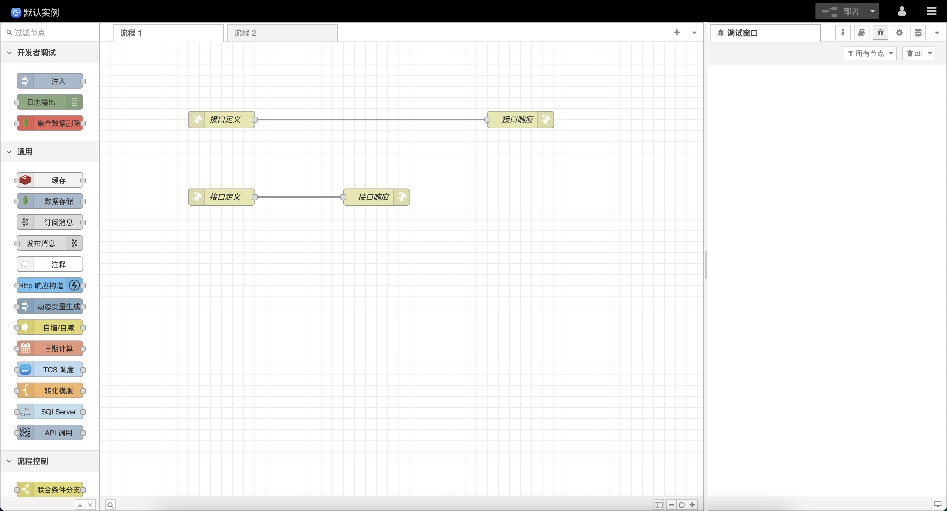The height and width of the screenshot is (511, 947).
Task: Open the 部署 deploy dropdown arrow
Action: [872, 11]
